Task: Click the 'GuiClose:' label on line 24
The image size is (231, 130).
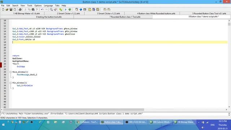Action: [17, 58]
